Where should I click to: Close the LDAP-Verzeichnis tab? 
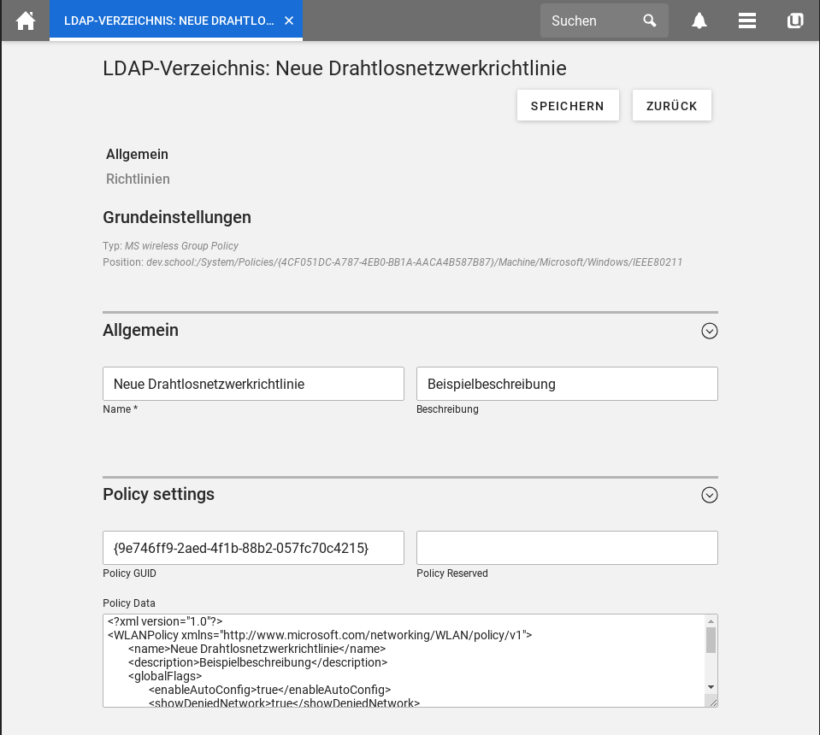289,21
